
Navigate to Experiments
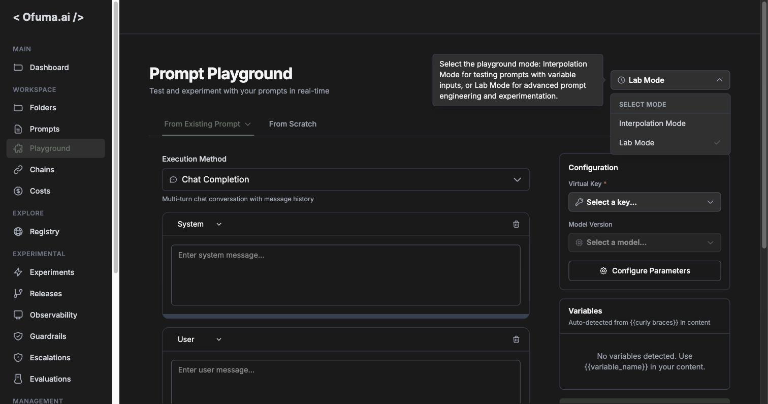pos(55,272)
